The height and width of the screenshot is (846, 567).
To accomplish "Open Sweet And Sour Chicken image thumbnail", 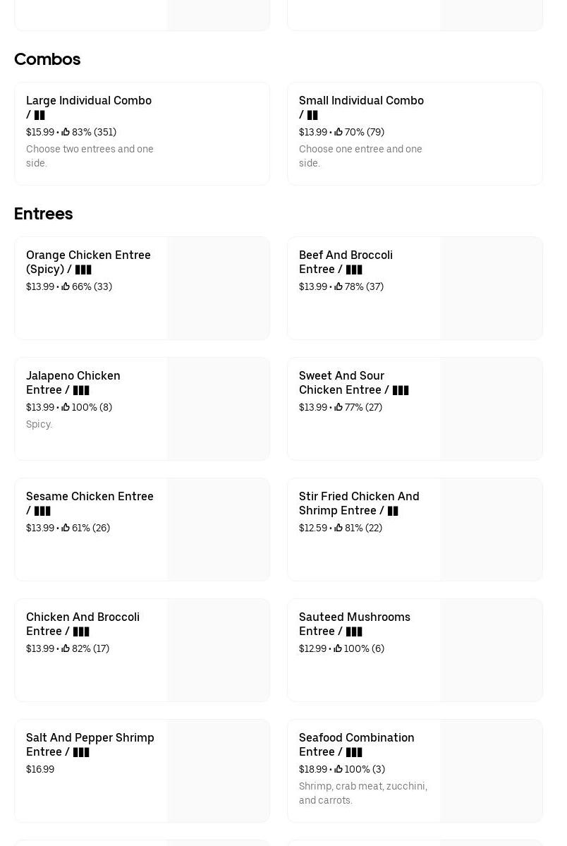I will [491, 409].
